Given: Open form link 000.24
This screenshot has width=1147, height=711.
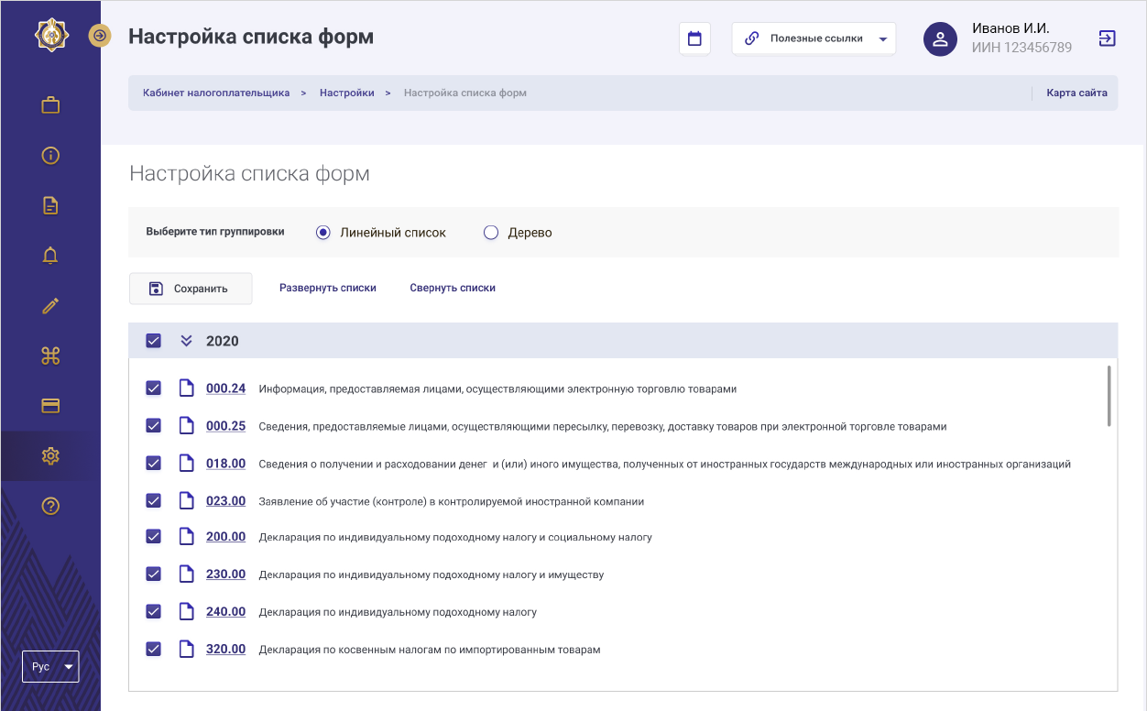Looking at the screenshot, I should (x=225, y=388).
